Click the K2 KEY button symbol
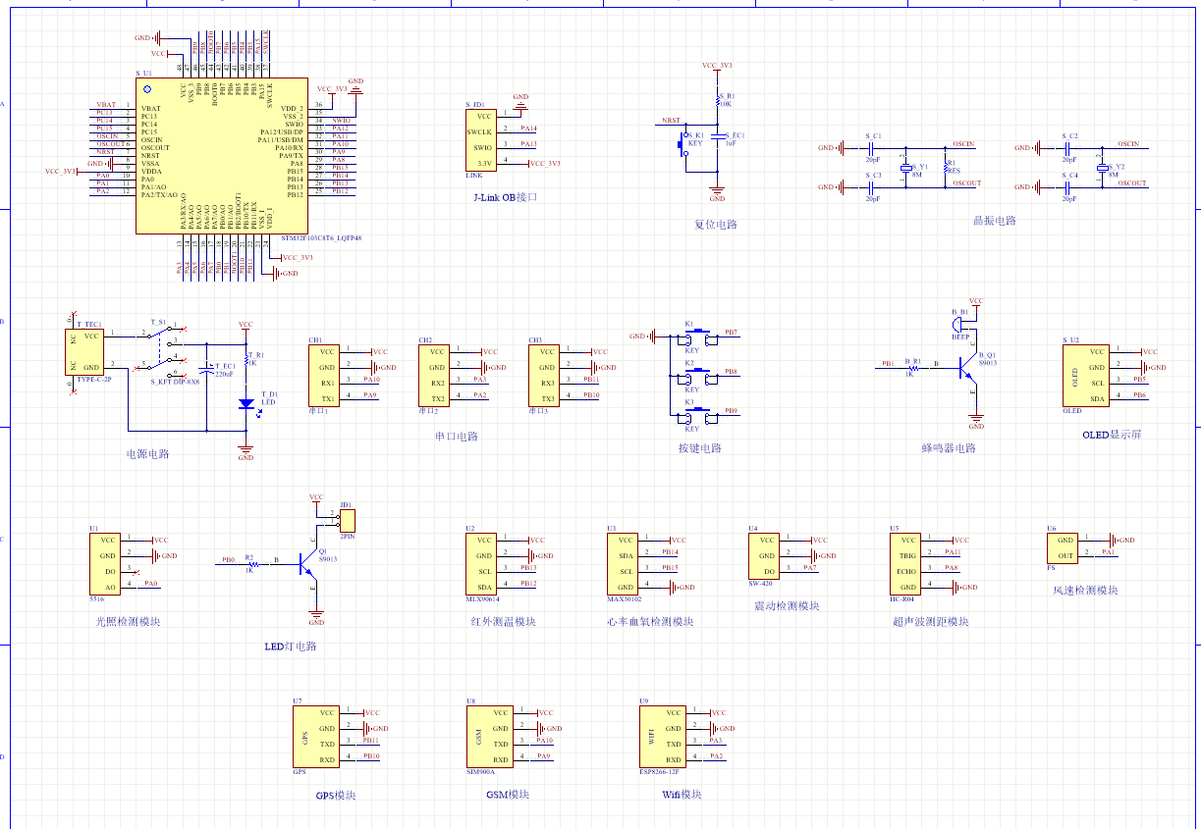 (697, 378)
